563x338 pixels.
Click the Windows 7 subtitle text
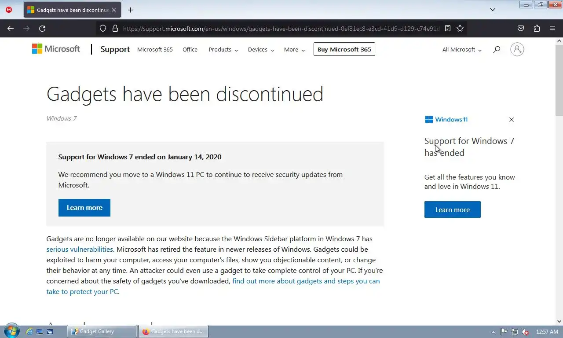62,118
